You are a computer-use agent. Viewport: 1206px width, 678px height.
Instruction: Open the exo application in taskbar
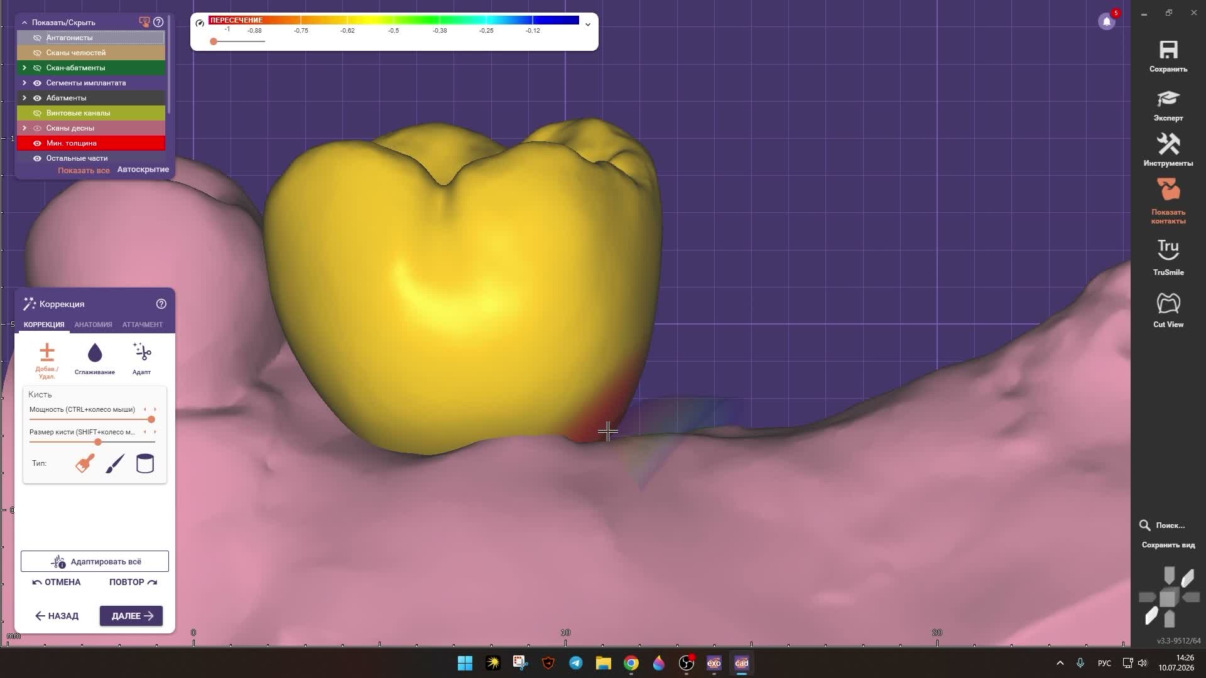[x=714, y=663]
